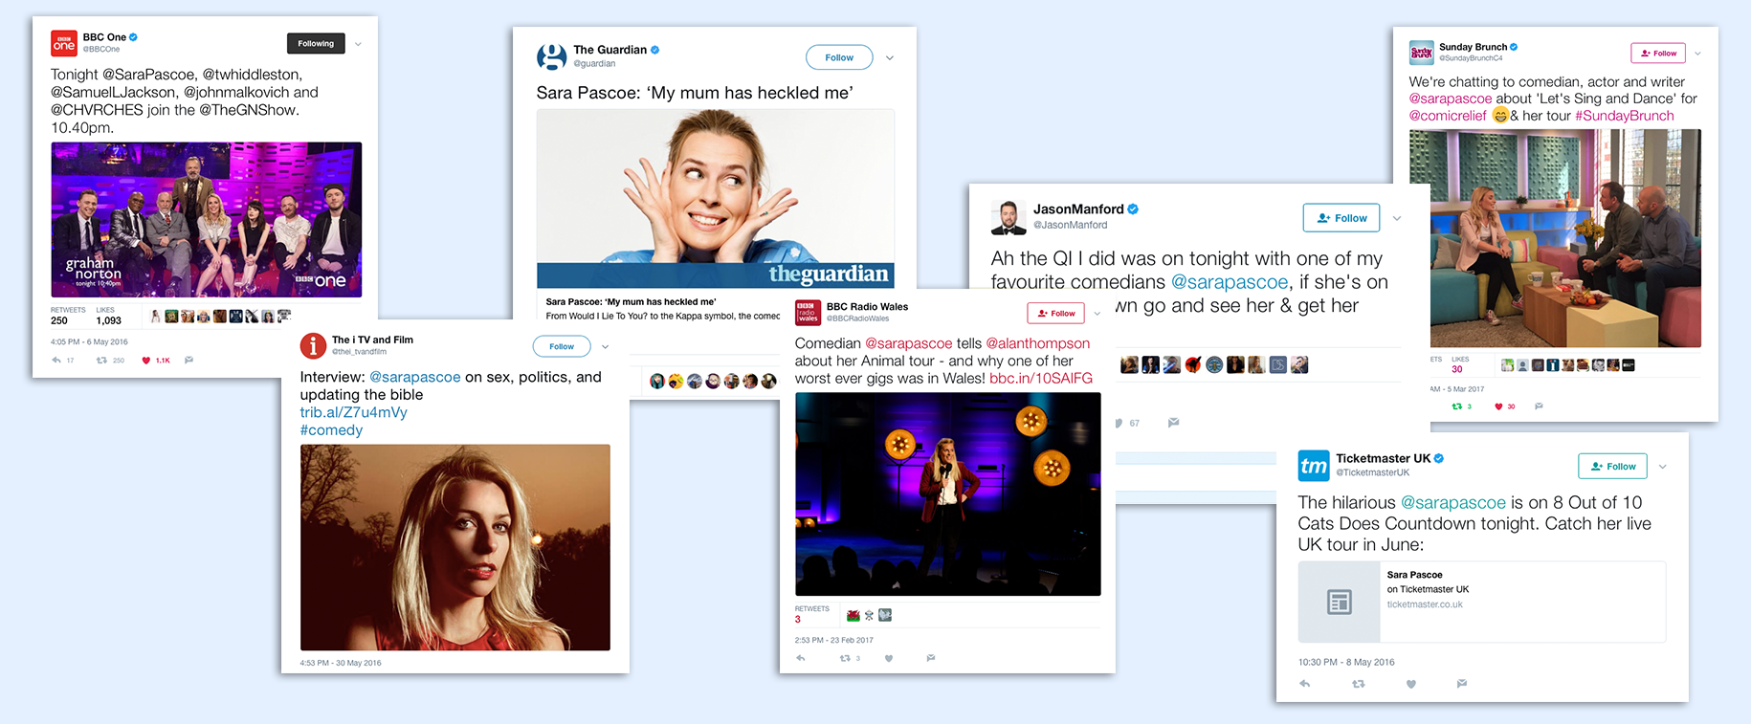Open chevron menu on The i TV tweet
Image resolution: width=1751 pixels, height=724 pixels.
[x=606, y=347]
